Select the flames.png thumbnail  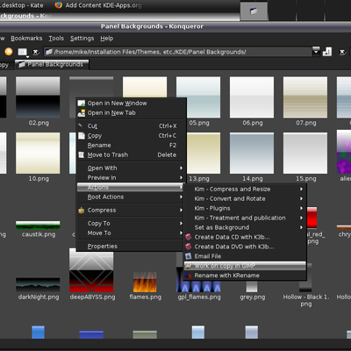pyautogui.click(x=145, y=282)
